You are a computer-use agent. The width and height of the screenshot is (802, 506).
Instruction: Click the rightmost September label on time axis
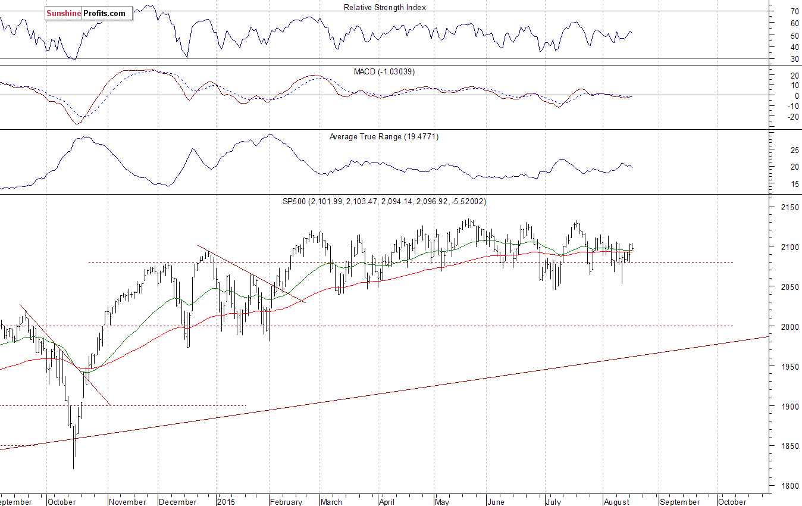[x=679, y=502]
